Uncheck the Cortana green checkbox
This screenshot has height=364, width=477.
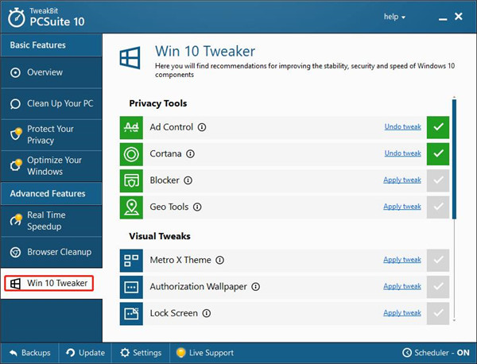[438, 153]
